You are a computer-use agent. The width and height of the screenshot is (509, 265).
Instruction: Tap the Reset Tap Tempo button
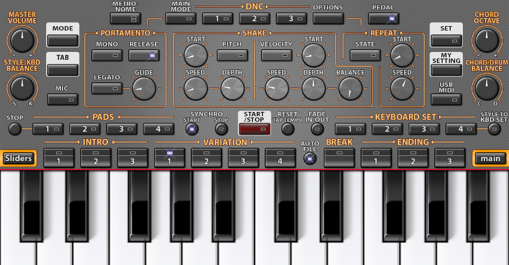287,128
